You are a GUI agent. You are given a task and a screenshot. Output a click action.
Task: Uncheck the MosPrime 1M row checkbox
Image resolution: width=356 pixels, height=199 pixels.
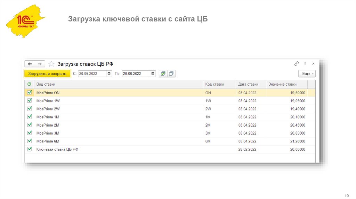(x=29, y=116)
